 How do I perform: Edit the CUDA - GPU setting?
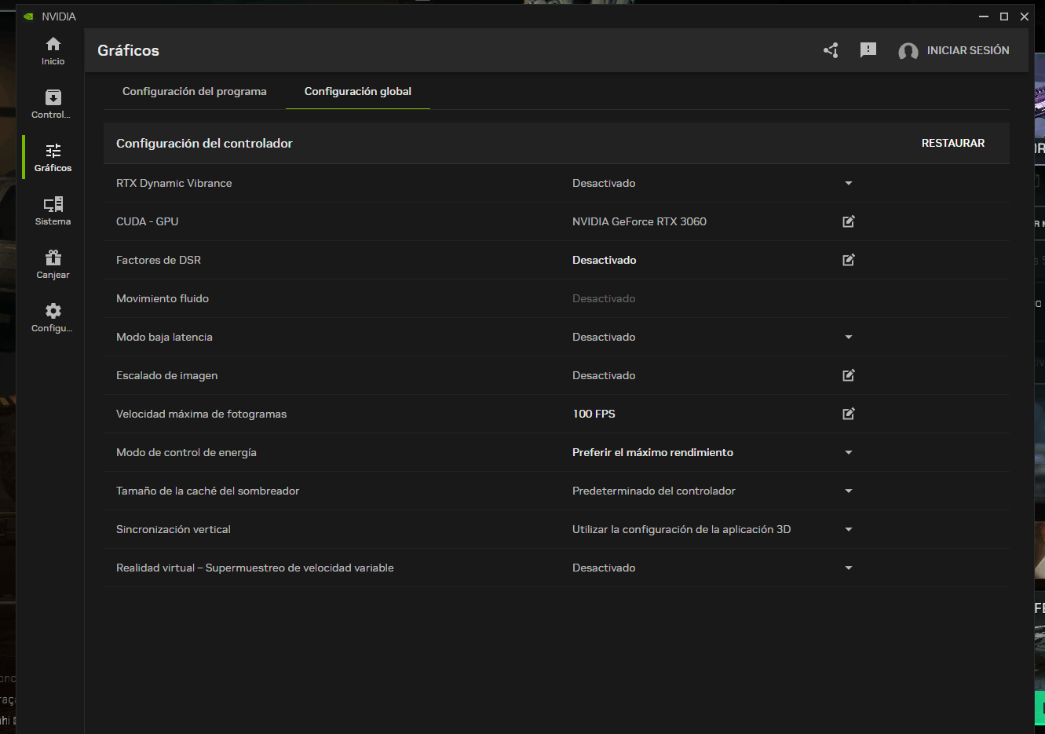coord(849,221)
